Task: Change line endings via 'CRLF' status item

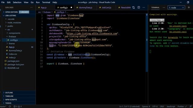Action: (162, 106)
